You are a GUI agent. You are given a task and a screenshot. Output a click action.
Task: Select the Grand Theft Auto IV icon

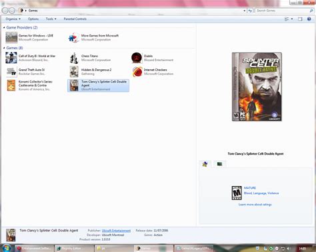coord(11,72)
